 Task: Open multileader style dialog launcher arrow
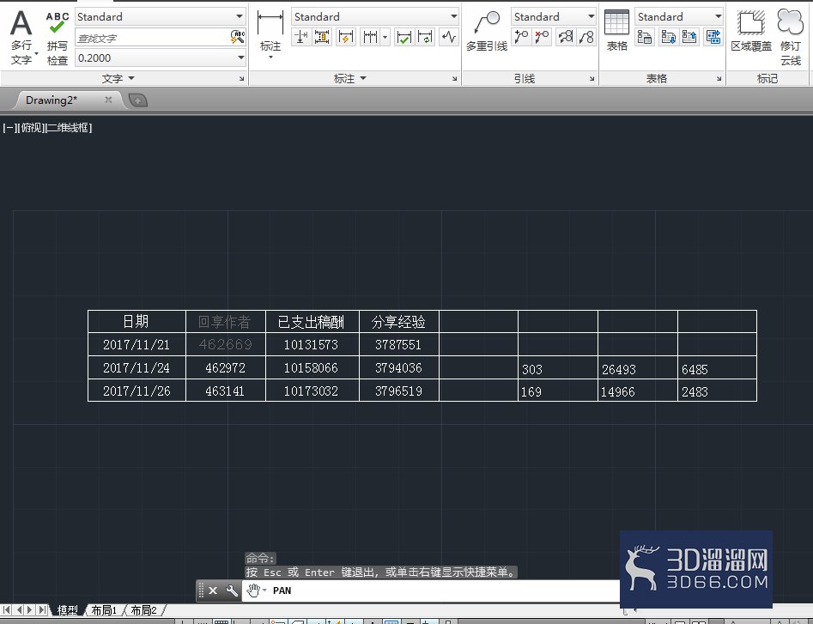(x=592, y=79)
